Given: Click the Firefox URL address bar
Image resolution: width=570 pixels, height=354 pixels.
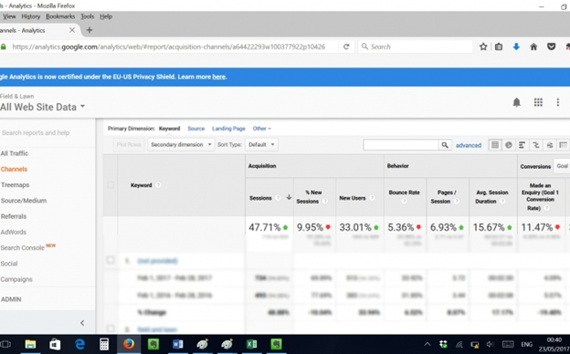Looking at the screenshot, I should (x=174, y=47).
